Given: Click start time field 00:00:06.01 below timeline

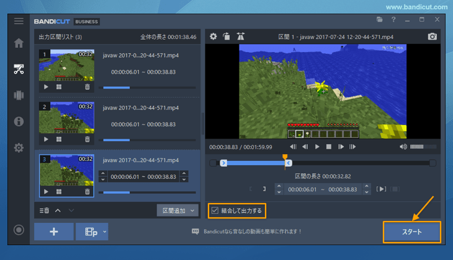Looking at the screenshot, I should [x=302, y=189].
